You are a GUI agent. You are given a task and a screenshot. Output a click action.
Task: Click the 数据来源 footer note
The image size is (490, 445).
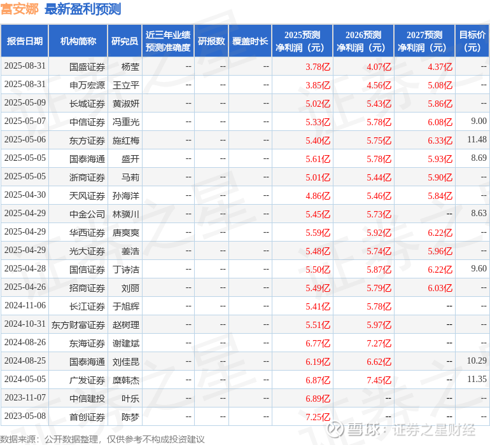(102, 439)
